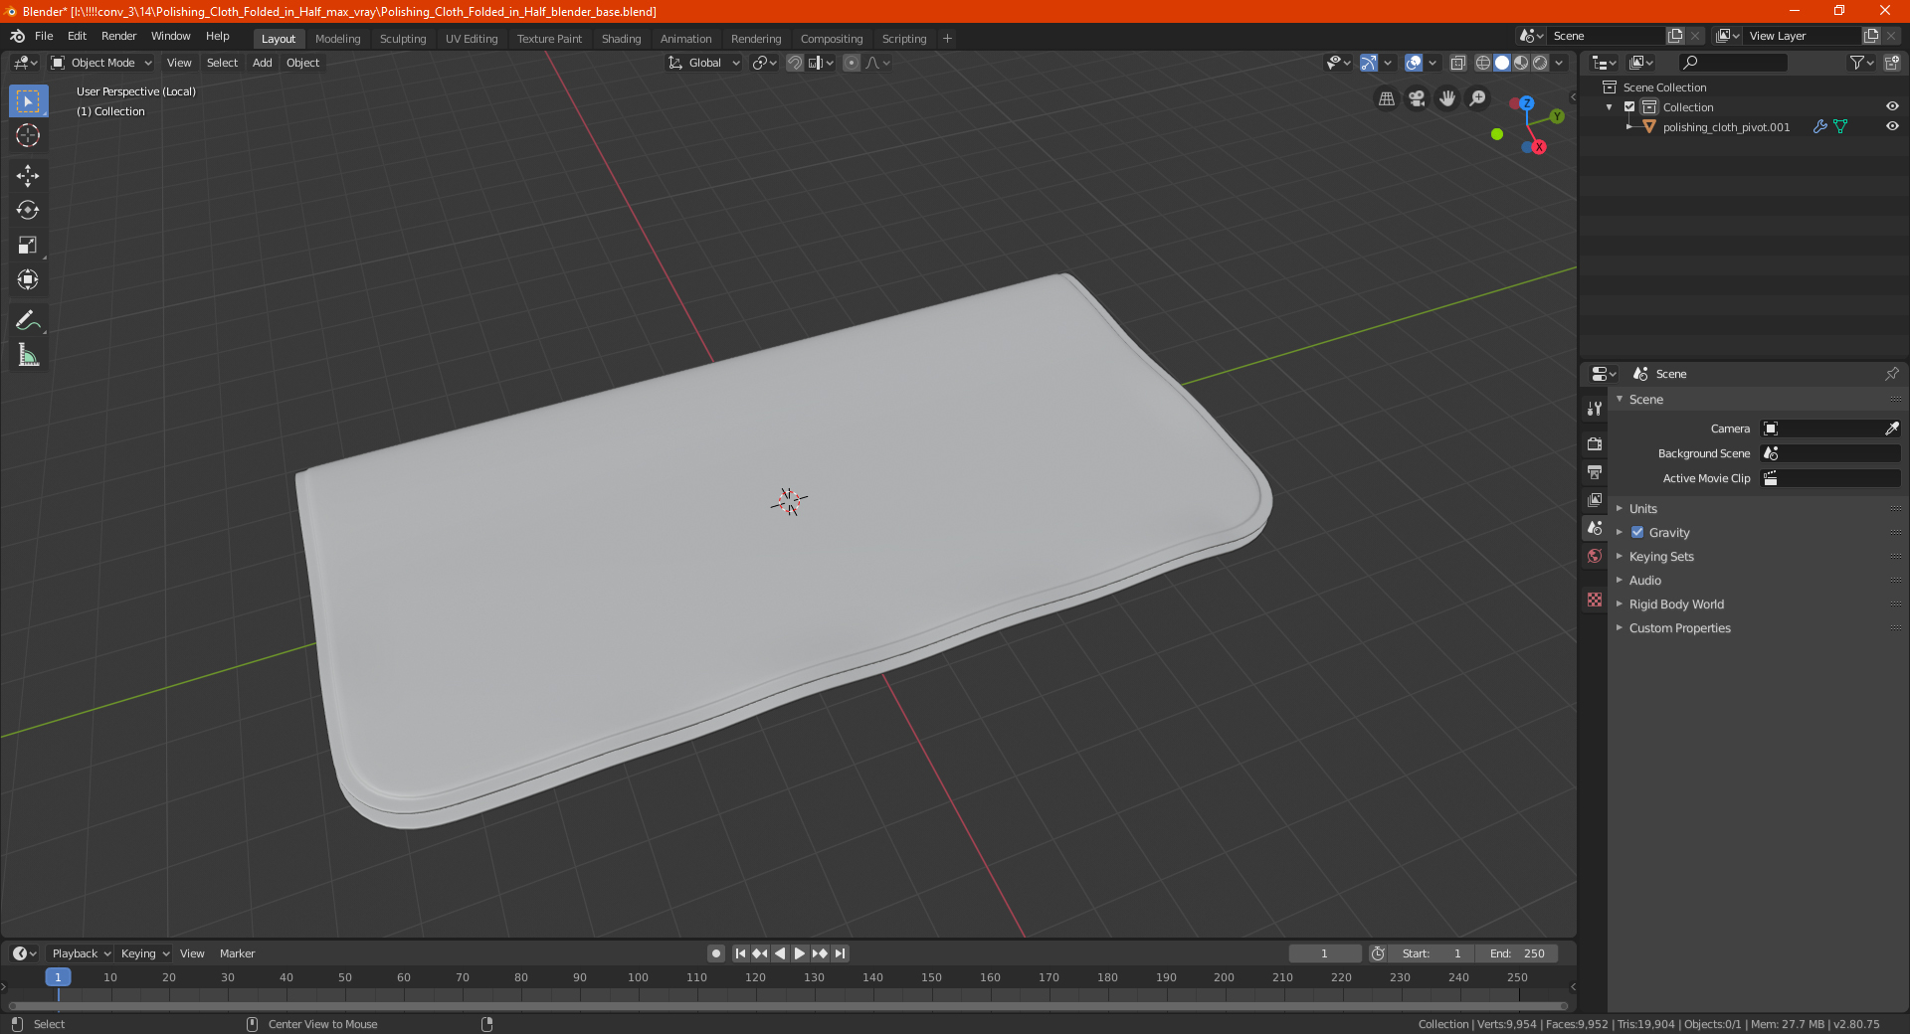Toggle Collection exclude checkbox in outliner
The height and width of the screenshot is (1034, 1910).
[1629, 106]
